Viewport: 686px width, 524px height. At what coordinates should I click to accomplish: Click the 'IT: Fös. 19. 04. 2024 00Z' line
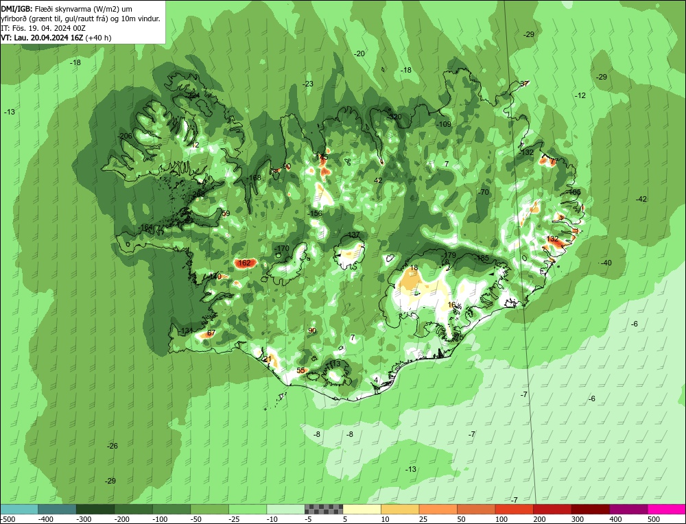pos(43,28)
